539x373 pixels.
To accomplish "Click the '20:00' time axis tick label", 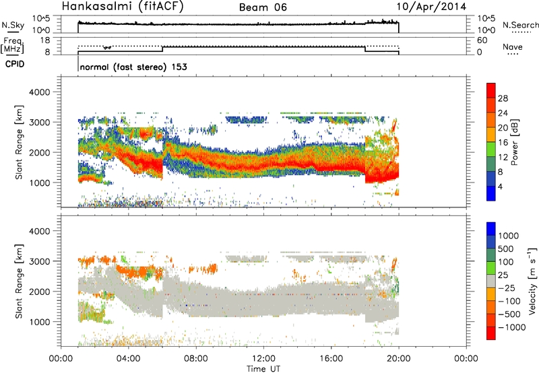I will pyautogui.click(x=398, y=359).
